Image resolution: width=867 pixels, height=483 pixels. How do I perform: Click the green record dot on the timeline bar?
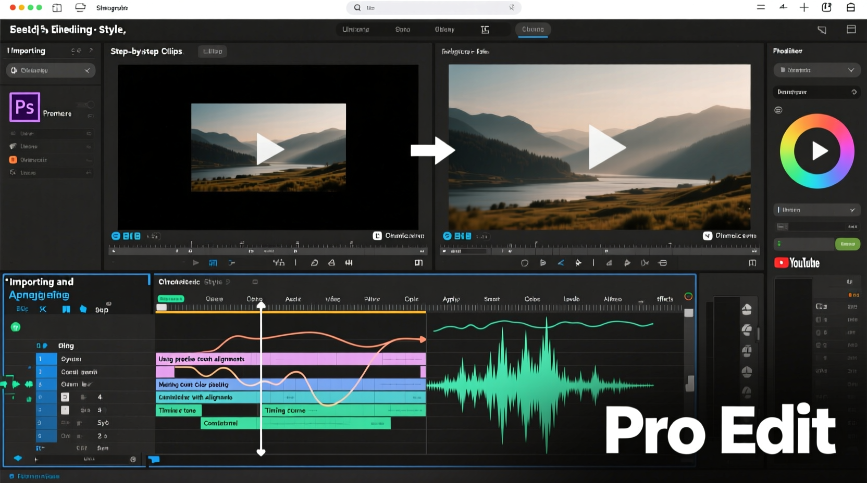pos(16,327)
